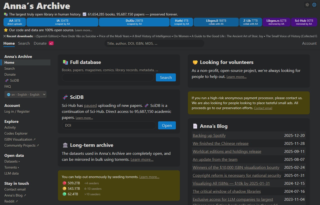Toggle the light/dark theme sun icon

pos(307,5)
